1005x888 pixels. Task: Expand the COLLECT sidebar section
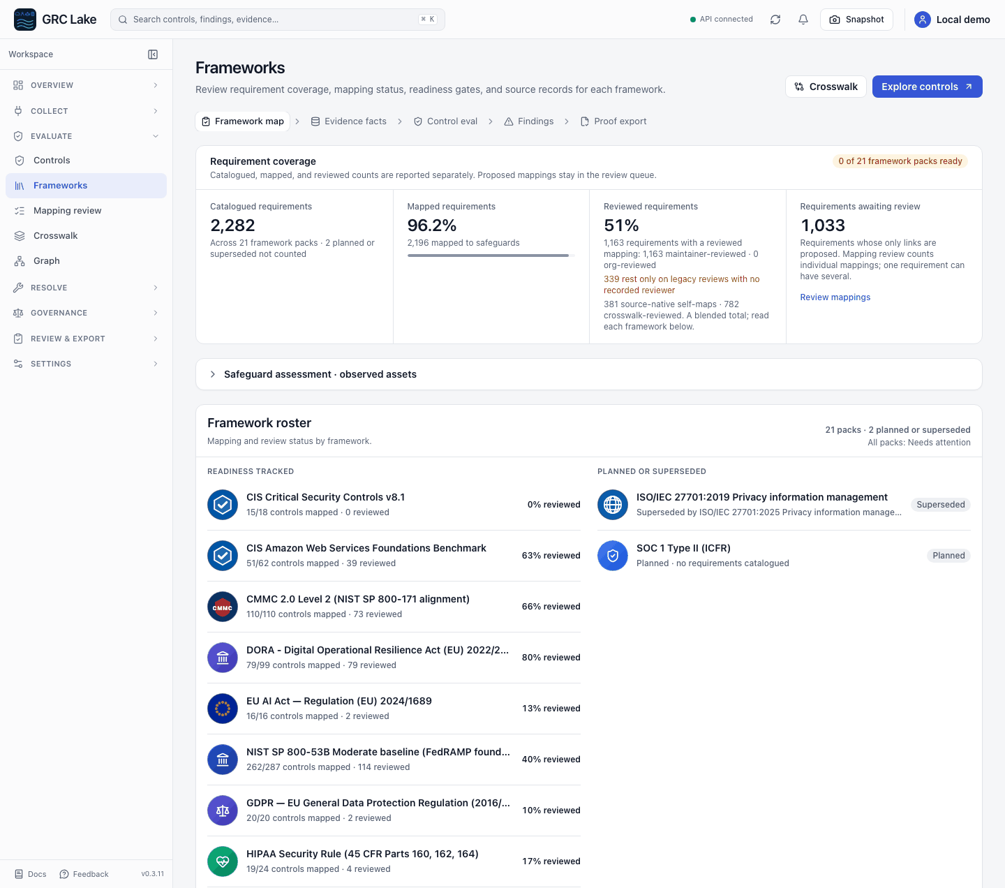pos(86,111)
